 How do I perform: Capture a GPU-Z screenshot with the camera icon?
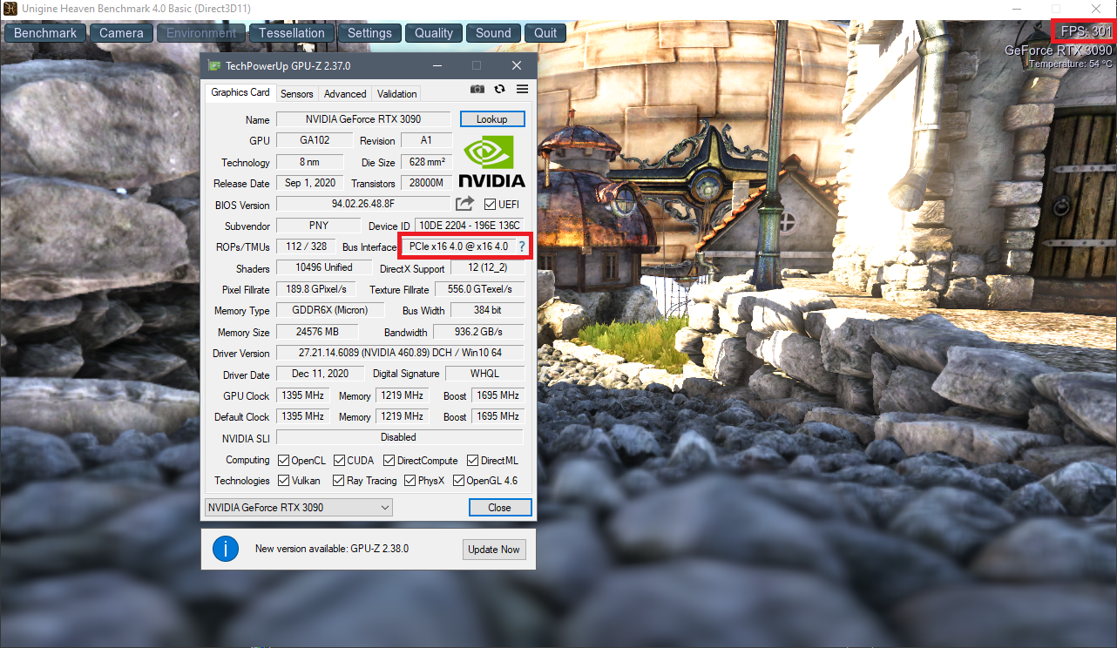(477, 89)
